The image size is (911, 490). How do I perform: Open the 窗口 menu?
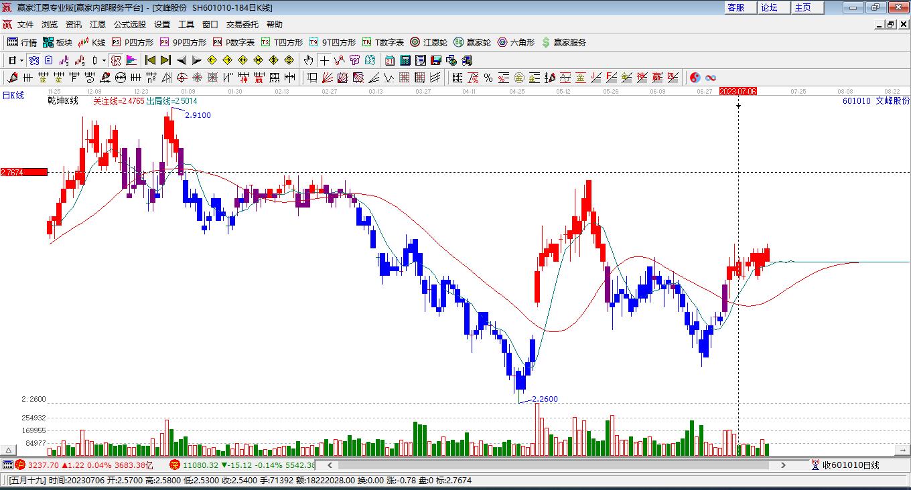coord(210,24)
